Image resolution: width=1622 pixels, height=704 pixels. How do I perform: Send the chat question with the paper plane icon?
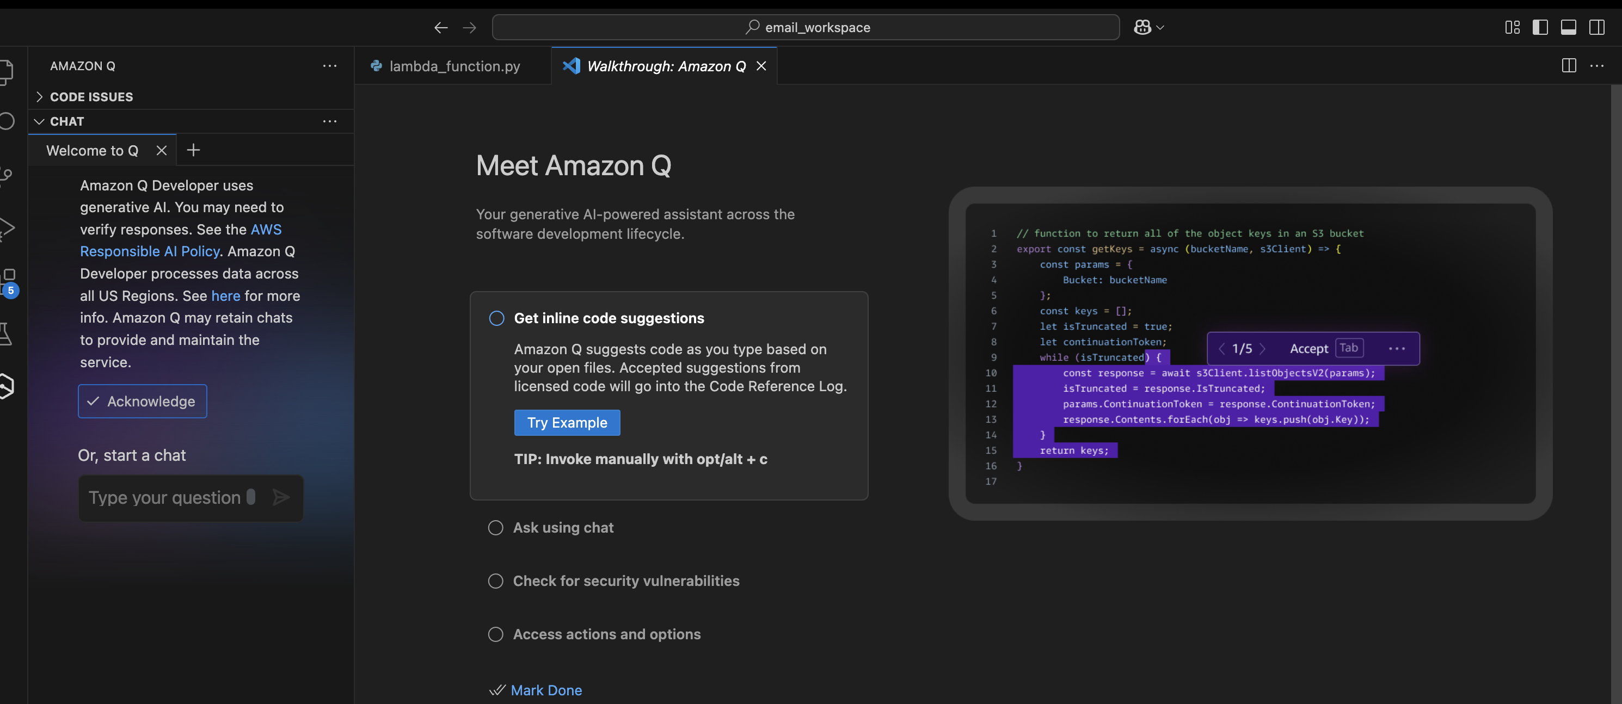coord(281,497)
